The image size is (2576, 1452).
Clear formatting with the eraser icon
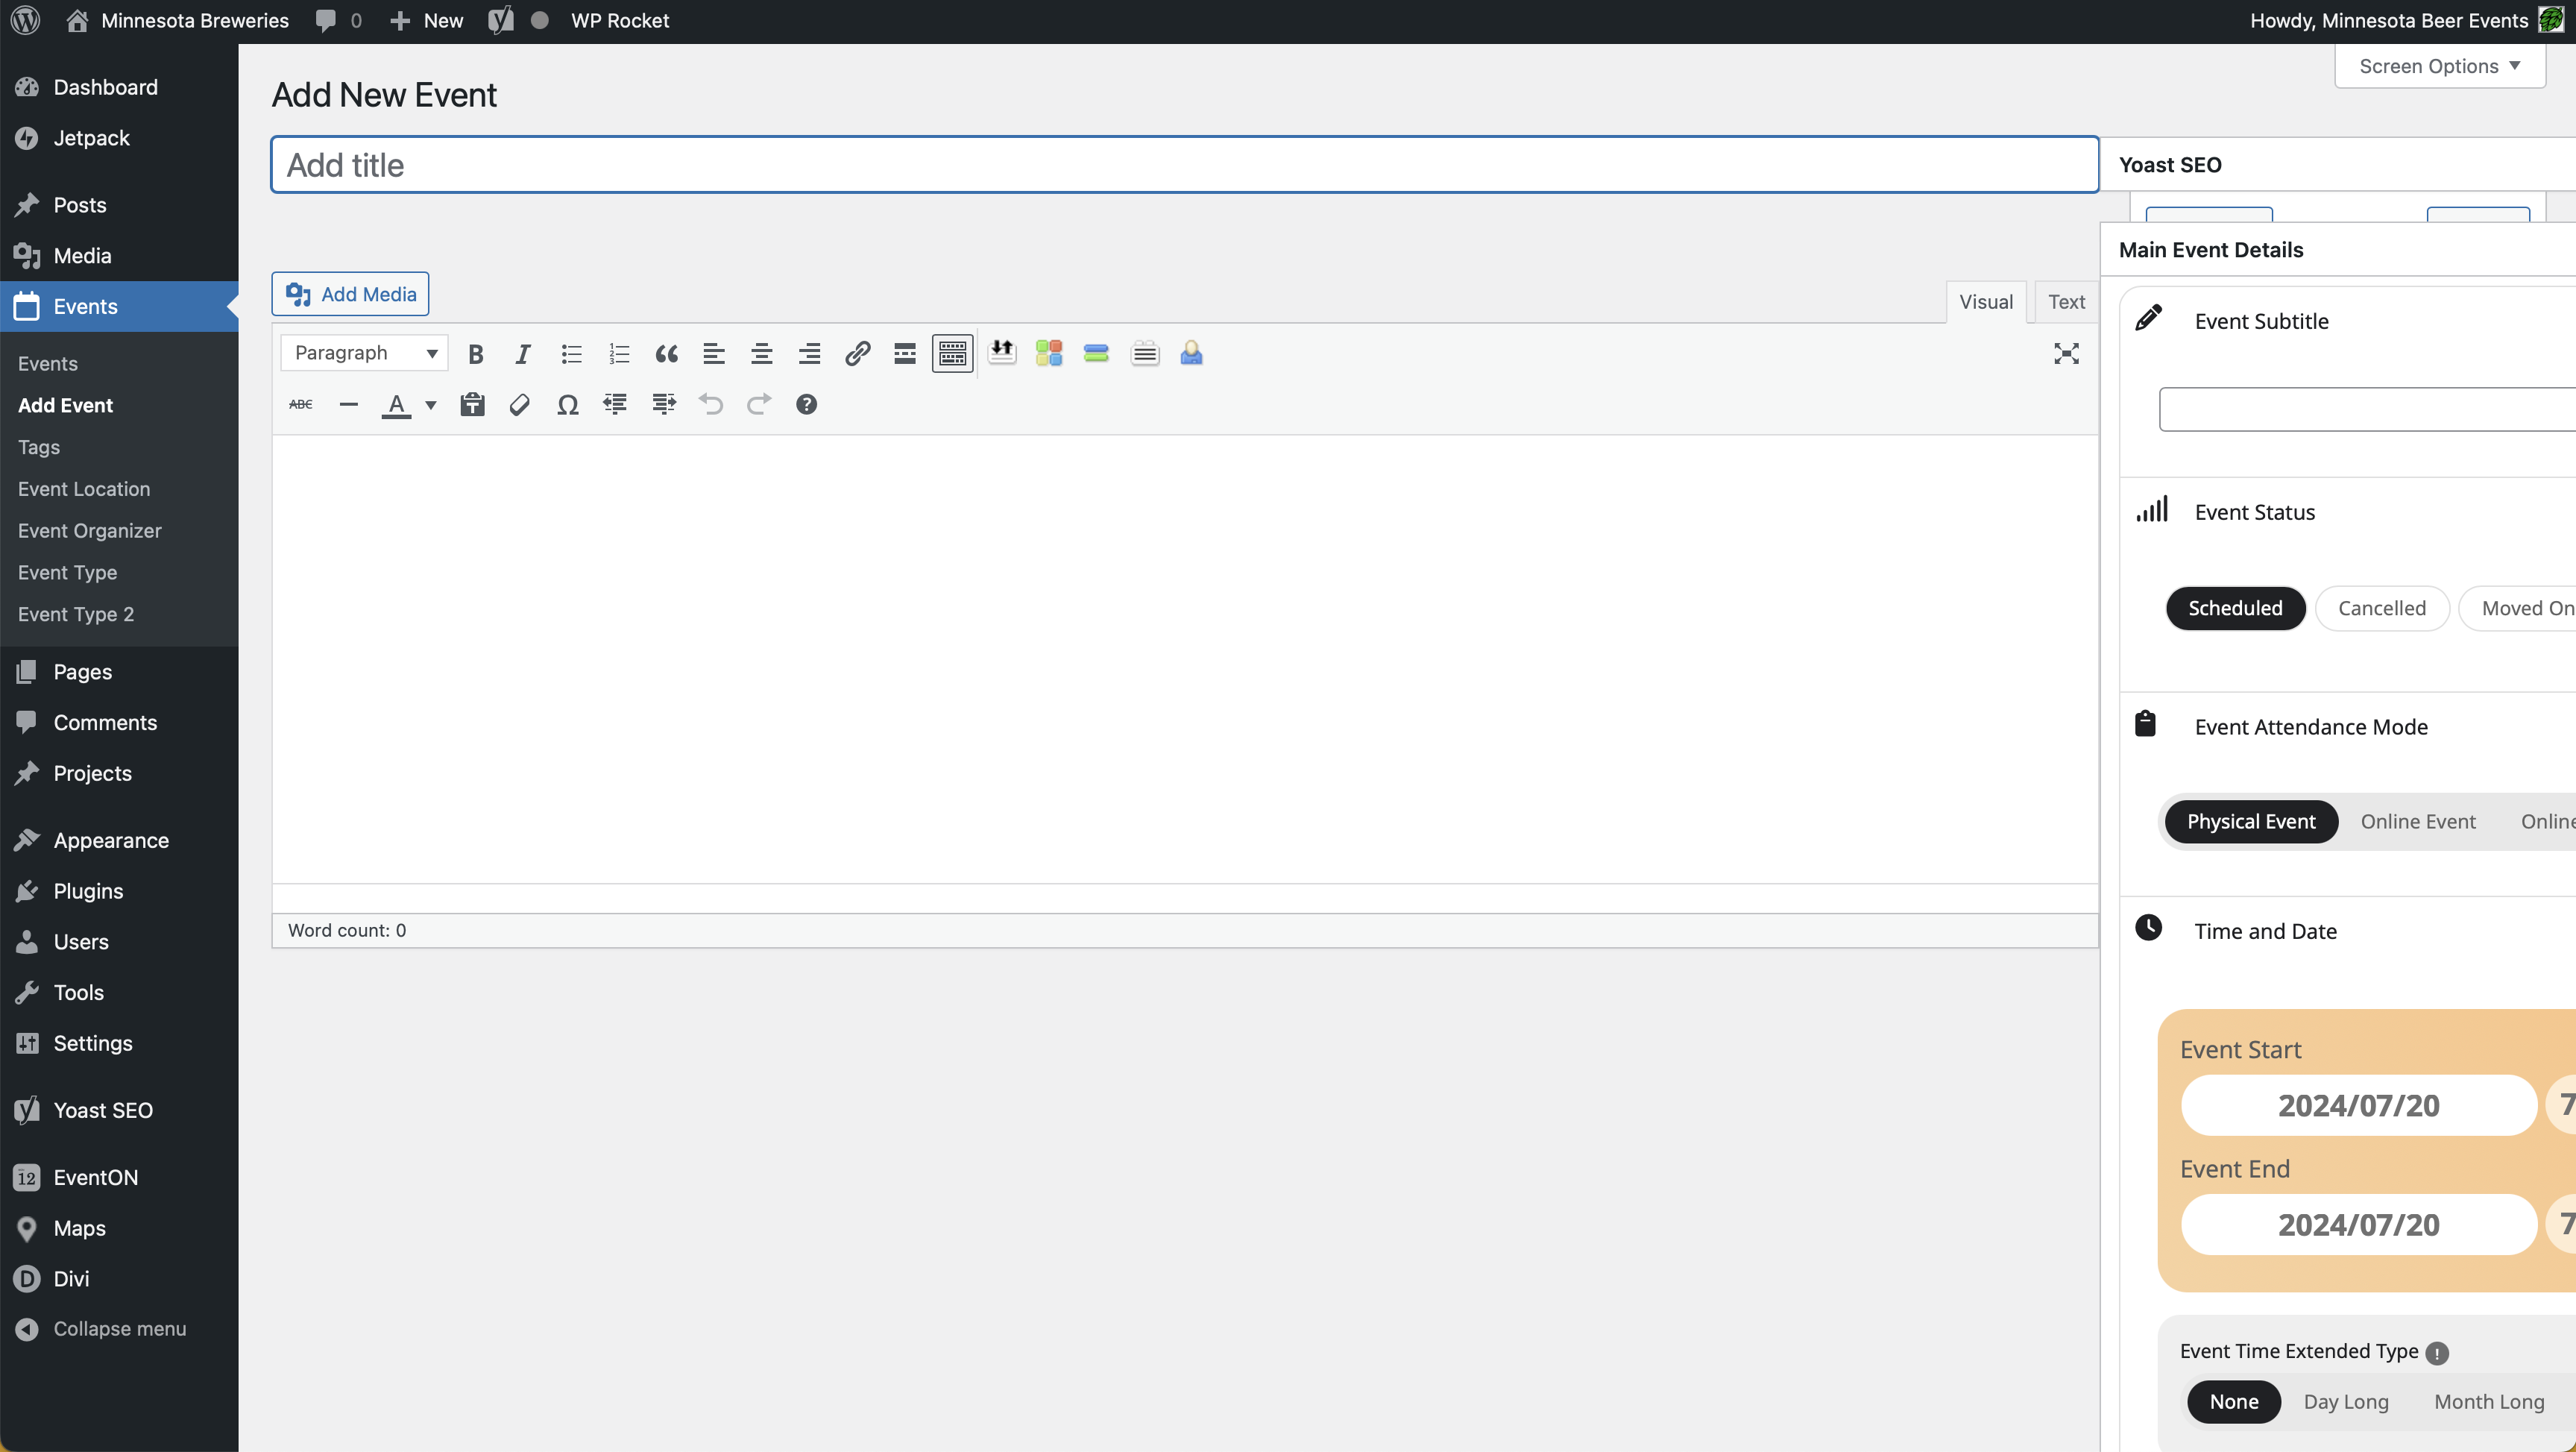pos(520,405)
